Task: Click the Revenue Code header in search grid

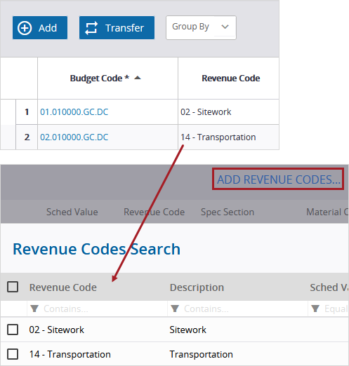Action: [x=63, y=287]
